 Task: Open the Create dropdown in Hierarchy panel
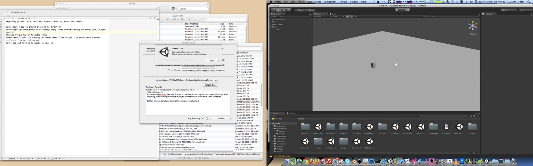tap(274, 16)
